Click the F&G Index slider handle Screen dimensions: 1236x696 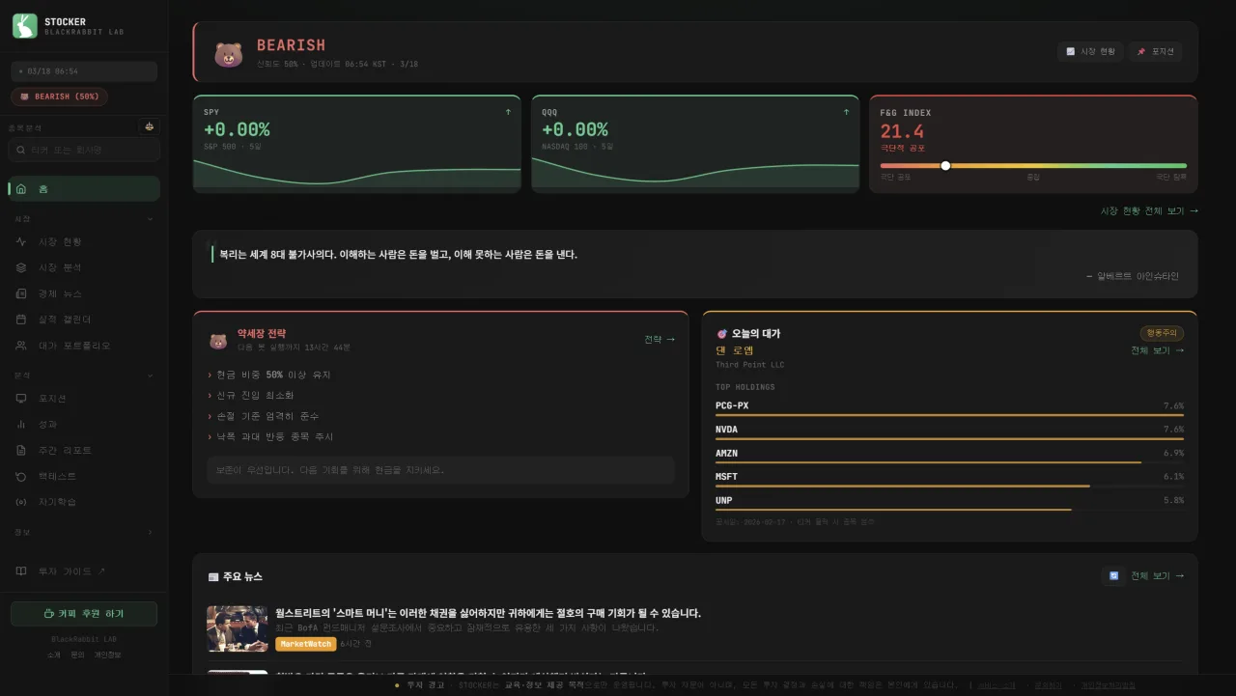coord(945,165)
